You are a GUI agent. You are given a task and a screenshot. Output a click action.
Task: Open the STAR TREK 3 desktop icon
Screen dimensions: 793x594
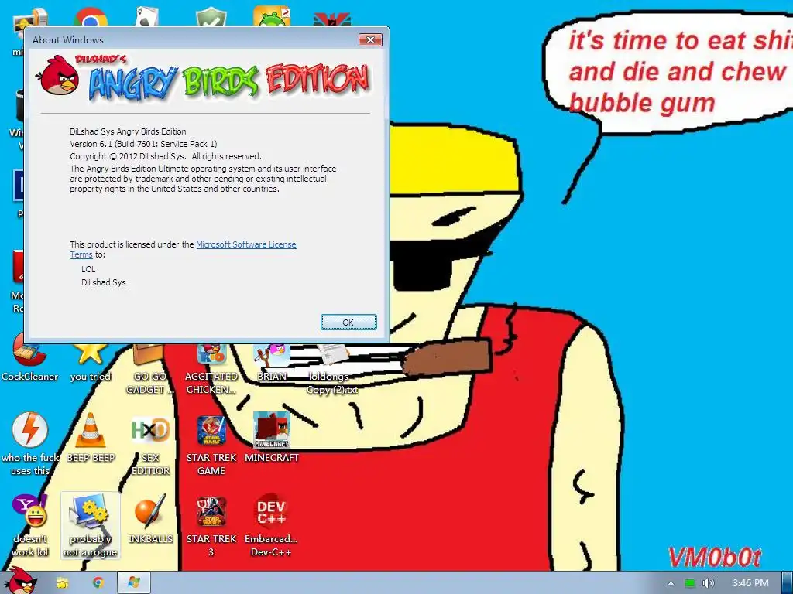[211, 525]
